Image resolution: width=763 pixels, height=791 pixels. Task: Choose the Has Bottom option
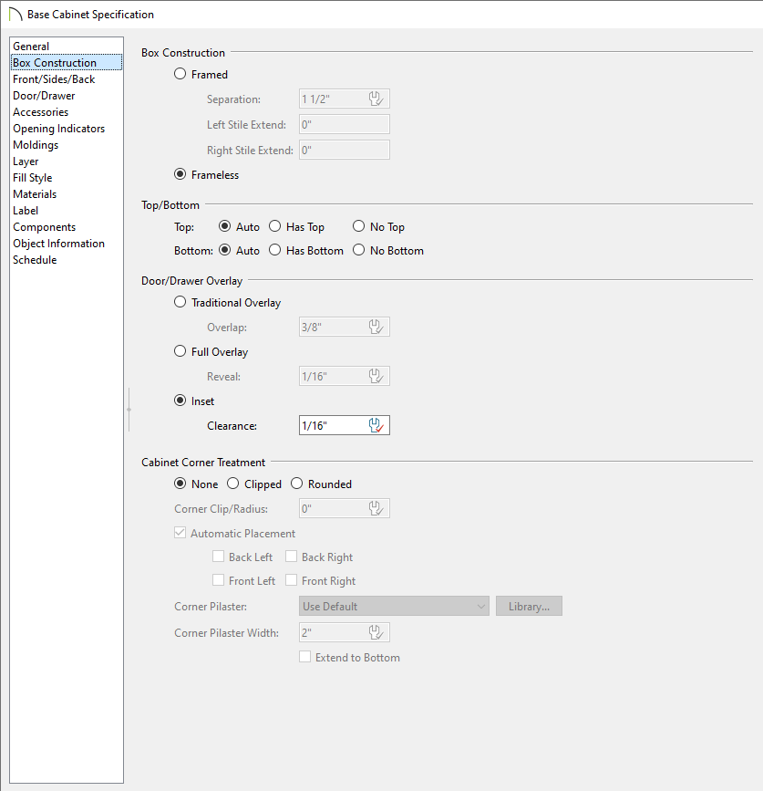tap(274, 250)
